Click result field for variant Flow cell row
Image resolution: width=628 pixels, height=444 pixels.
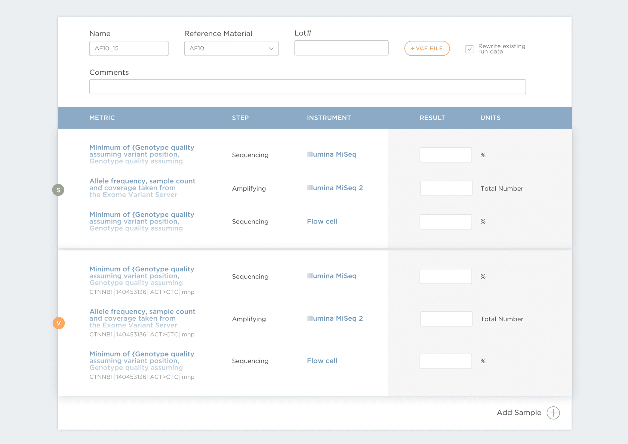click(x=446, y=361)
